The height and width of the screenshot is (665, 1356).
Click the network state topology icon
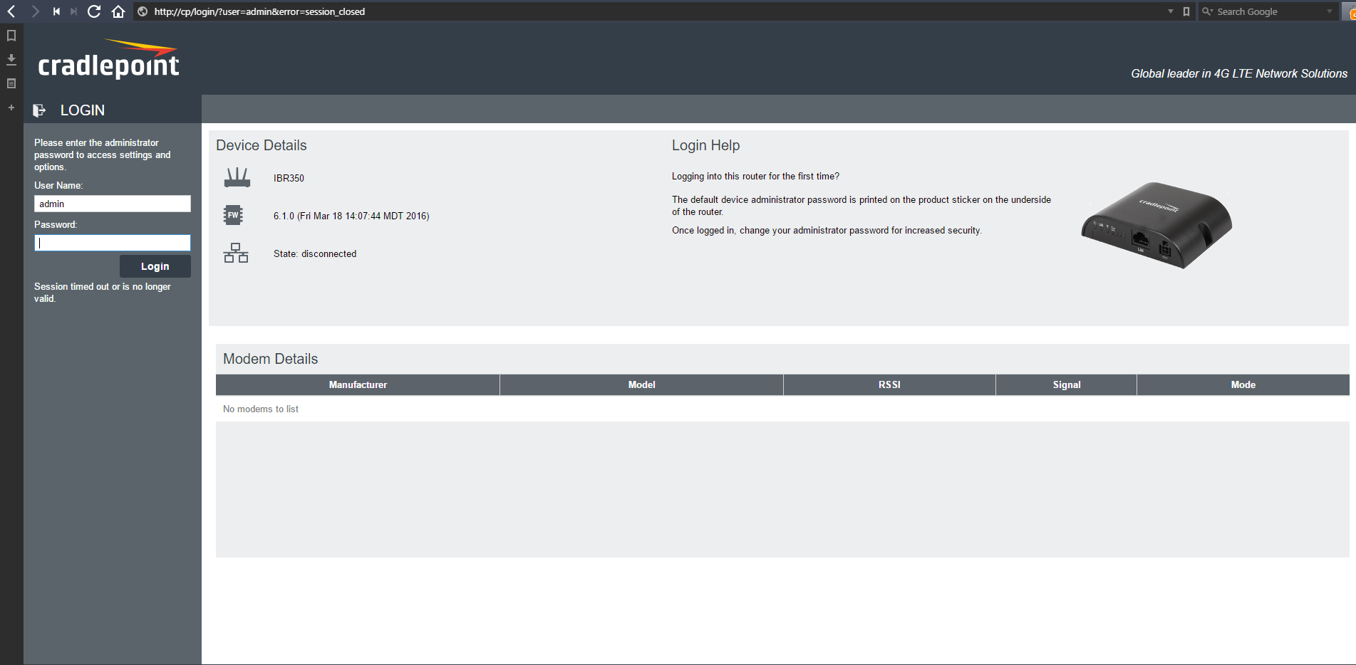236,253
